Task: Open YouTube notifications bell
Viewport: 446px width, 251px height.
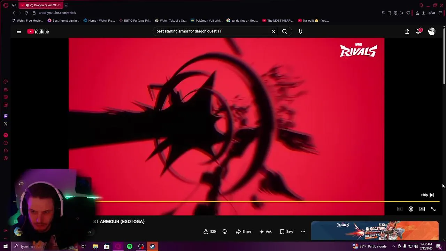Action: 419,31
